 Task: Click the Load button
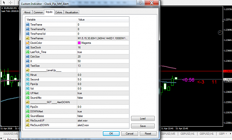click(143, 118)
